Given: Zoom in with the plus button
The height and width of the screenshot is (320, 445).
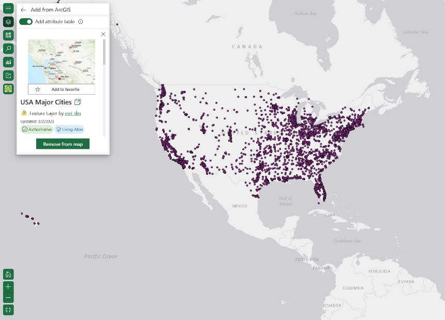Looking at the screenshot, I should [x=8, y=286].
